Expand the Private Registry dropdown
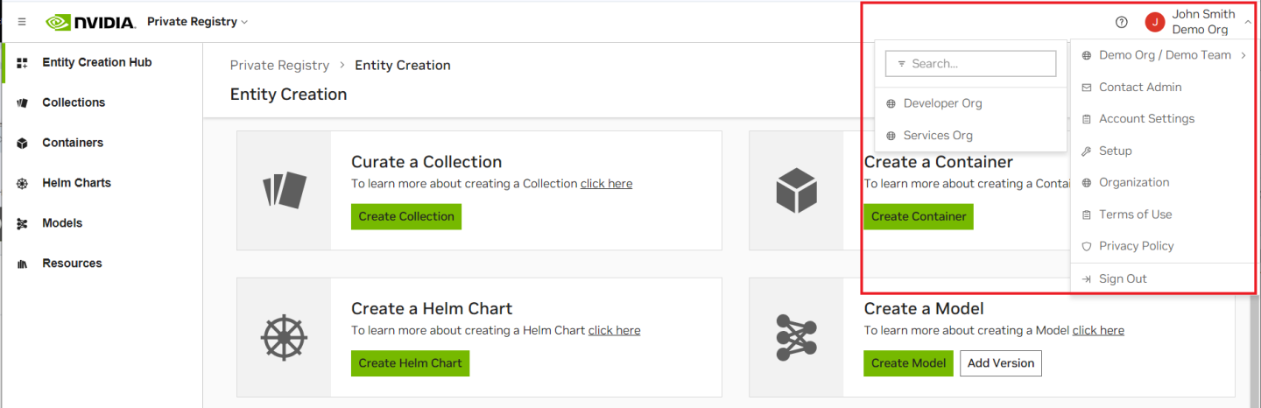Viewport: 1261px width, 408px height. coord(198,22)
